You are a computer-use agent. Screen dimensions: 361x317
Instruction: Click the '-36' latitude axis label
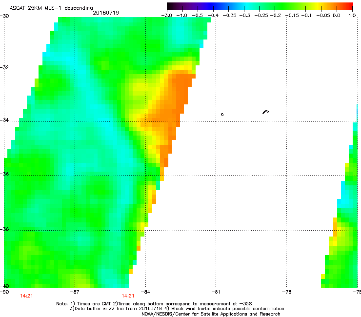4,174
